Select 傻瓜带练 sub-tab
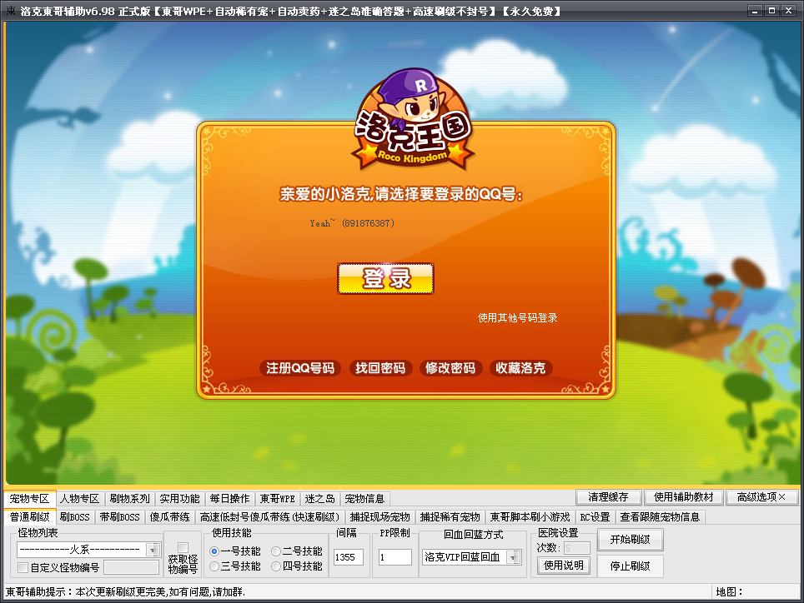The image size is (804, 603). coord(169,517)
